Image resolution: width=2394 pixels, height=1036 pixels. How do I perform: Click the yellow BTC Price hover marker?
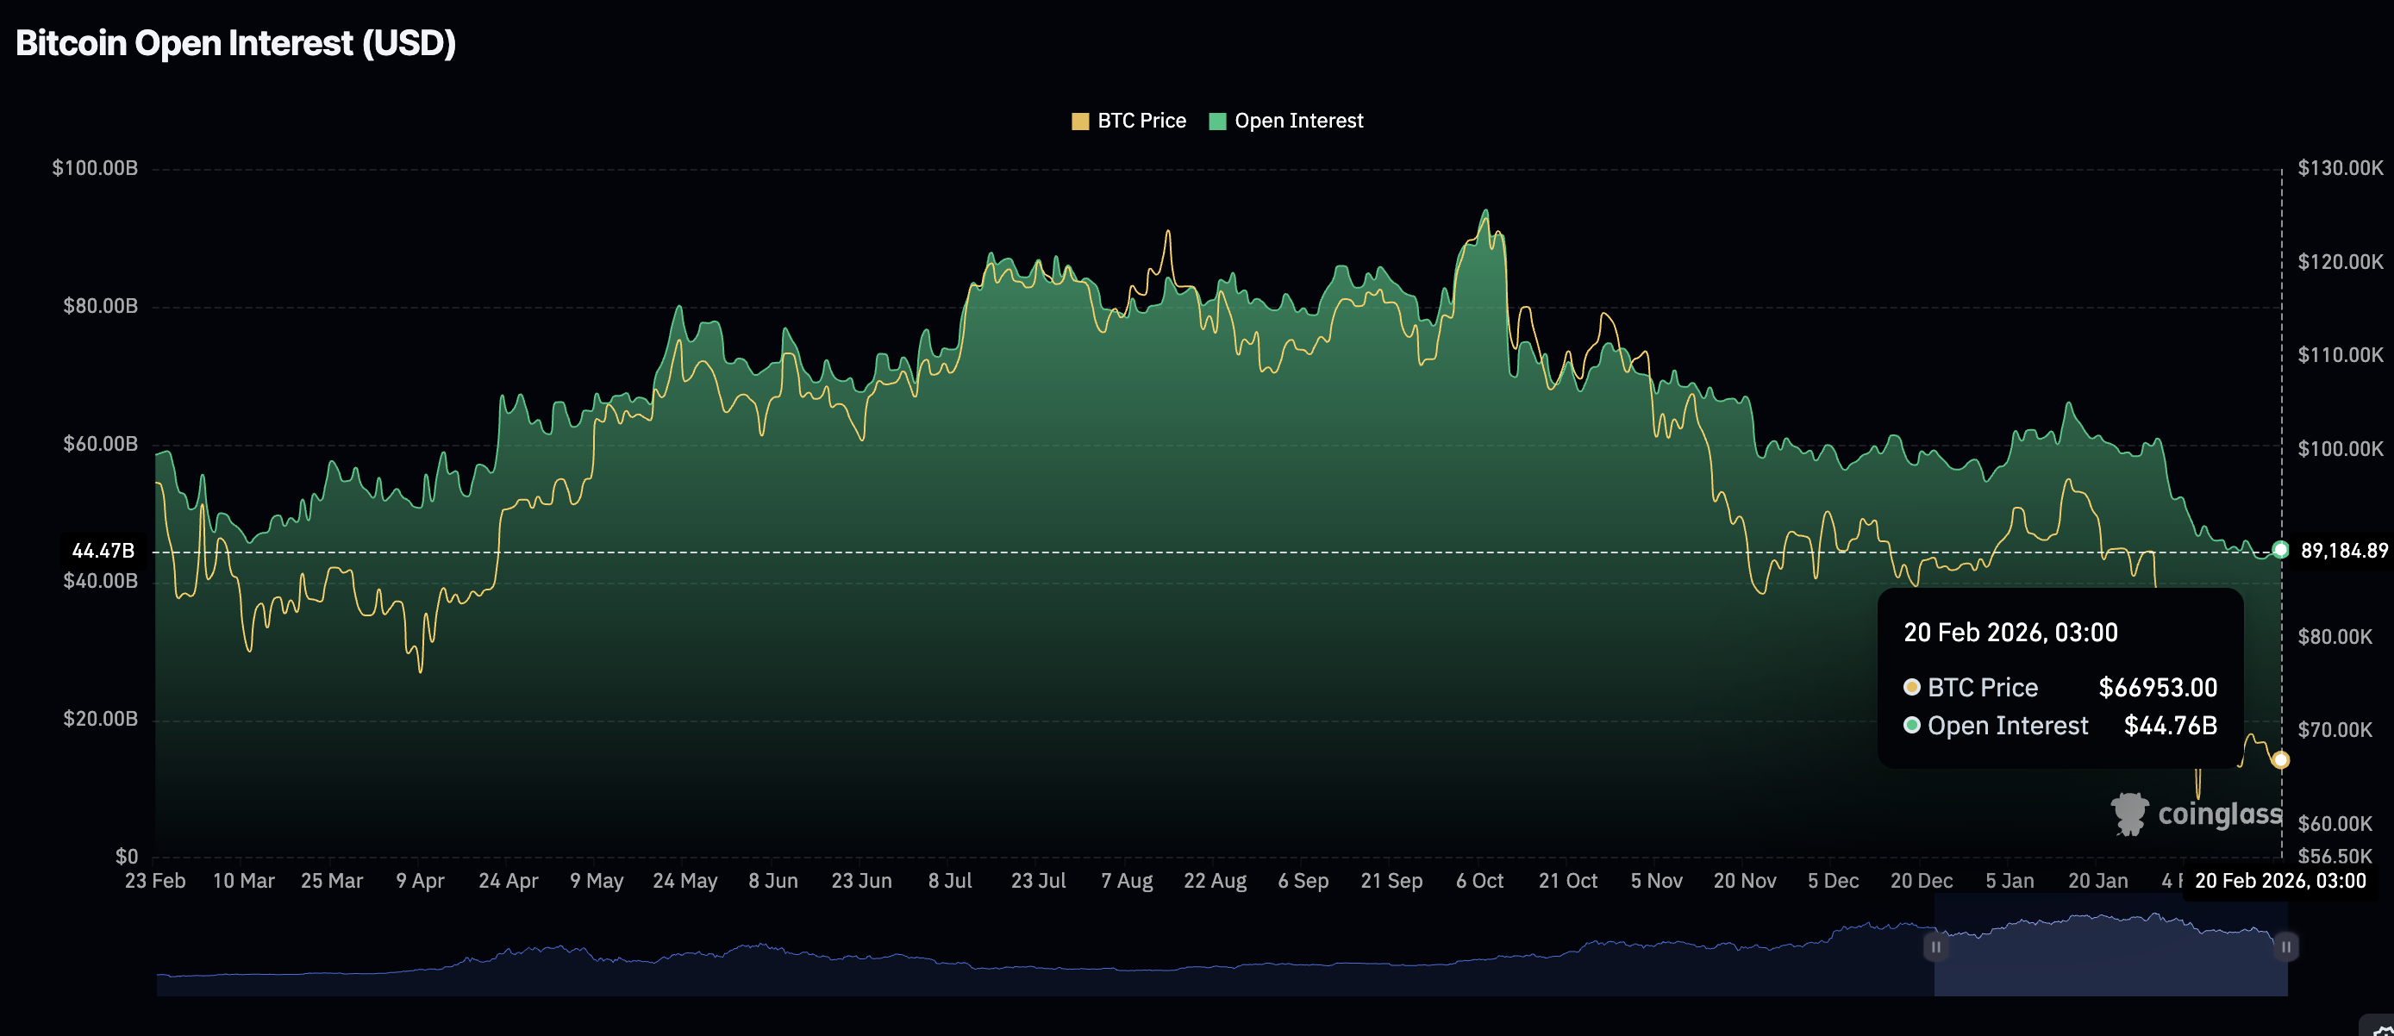(x=2280, y=760)
